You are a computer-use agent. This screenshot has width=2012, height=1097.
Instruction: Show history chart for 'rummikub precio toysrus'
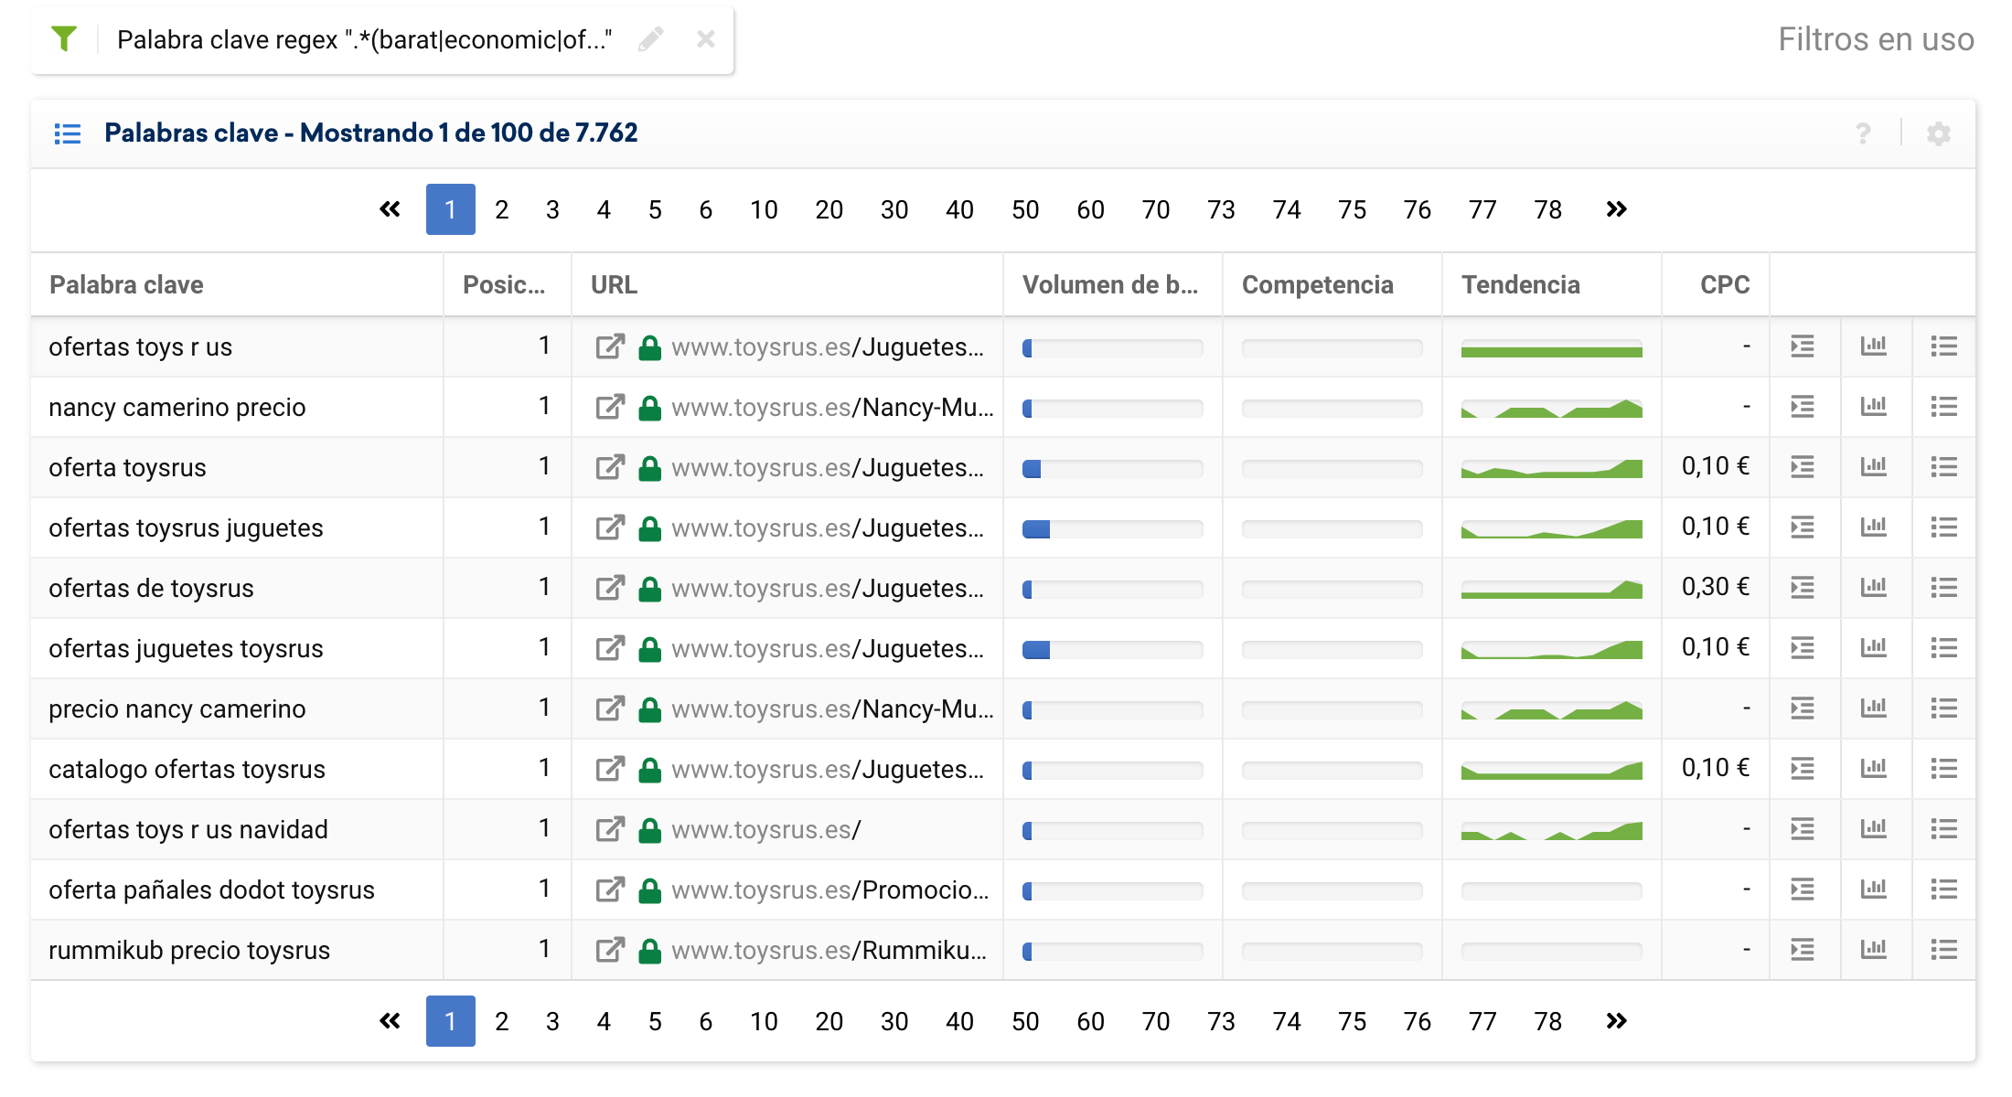pyautogui.click(x=1874, y=950)
